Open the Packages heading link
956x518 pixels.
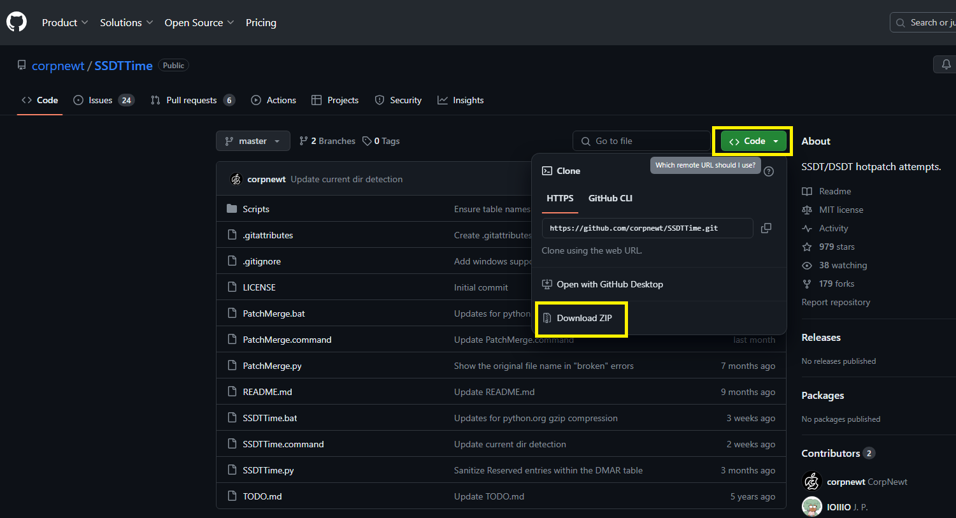(x=823, y=395)
